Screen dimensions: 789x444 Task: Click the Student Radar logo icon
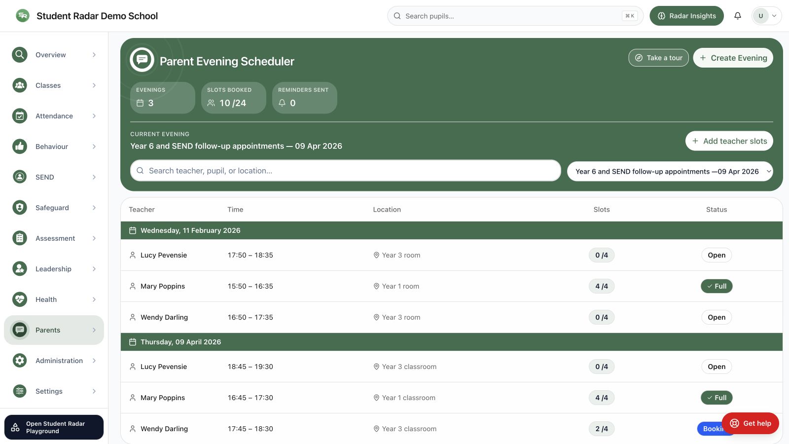23,16
